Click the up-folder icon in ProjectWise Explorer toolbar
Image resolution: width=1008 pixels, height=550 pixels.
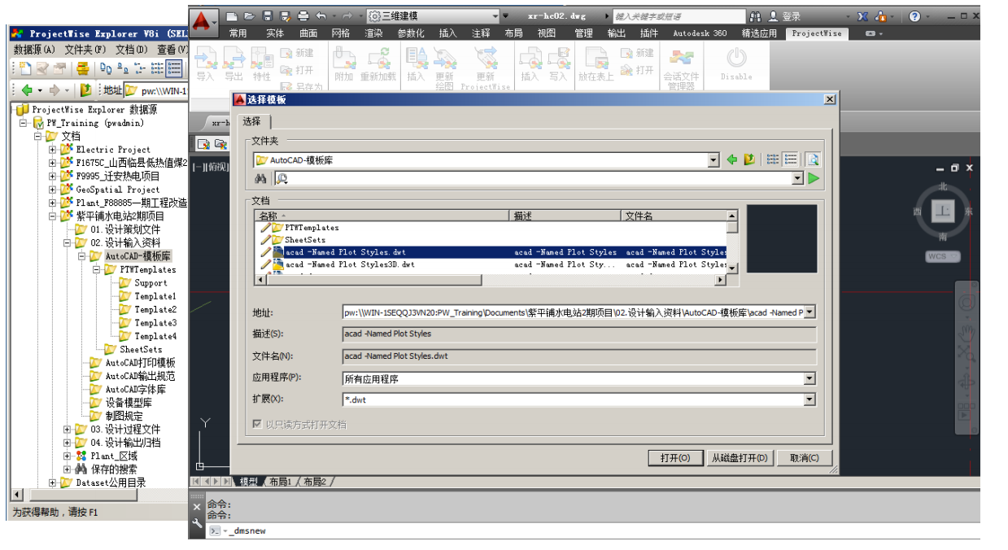pyautogui.click(x=85, y=90)
